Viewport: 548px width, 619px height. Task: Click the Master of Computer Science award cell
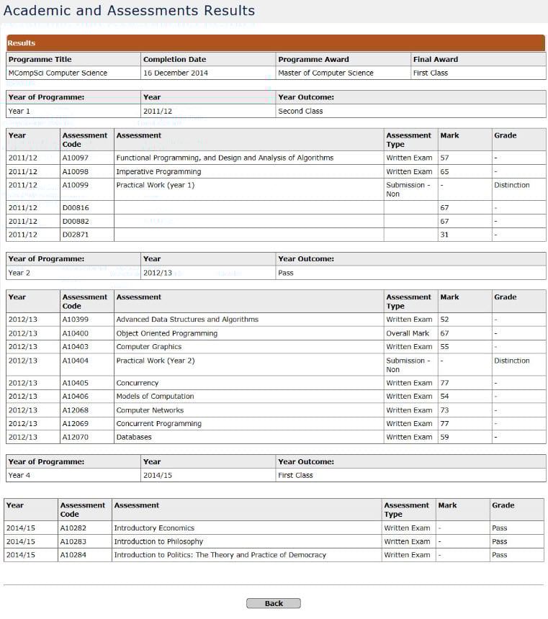tap(325, 73)
